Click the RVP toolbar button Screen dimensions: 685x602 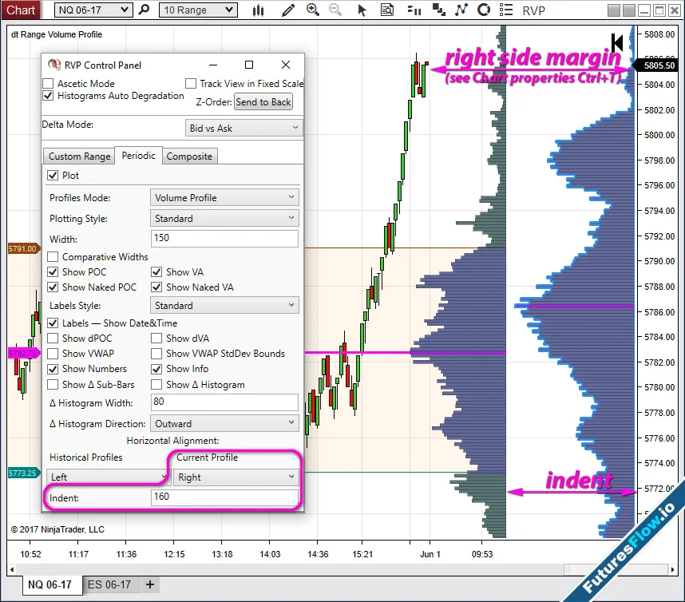[533, 10]
